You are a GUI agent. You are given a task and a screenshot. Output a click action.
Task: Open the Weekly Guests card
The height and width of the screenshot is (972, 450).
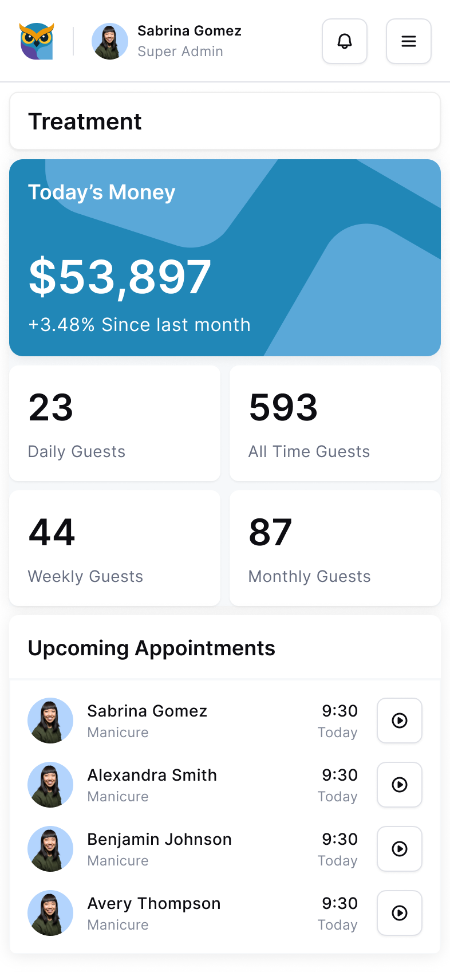click(x=115, y=548)
